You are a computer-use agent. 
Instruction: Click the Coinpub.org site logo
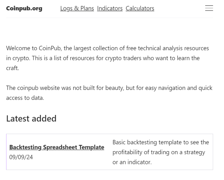point(24,8)
